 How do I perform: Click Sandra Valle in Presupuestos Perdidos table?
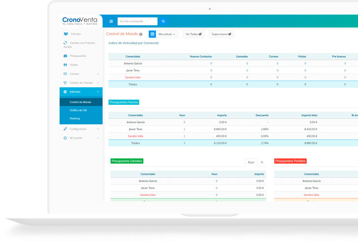click(311, 195)
